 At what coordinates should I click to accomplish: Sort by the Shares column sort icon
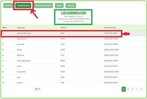pyautogui.click(x=67, y=28)
